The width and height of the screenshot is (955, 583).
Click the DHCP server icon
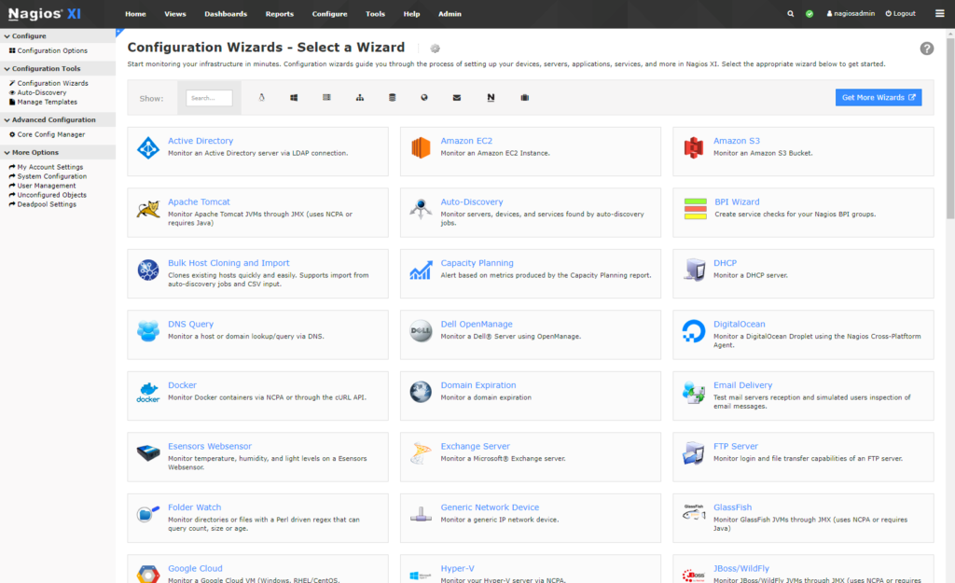coord(694,270)
